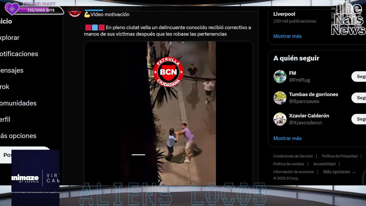Open Notificaciones in the sidebar
Screen dimensions: 366x206
[x=19, y=54]
